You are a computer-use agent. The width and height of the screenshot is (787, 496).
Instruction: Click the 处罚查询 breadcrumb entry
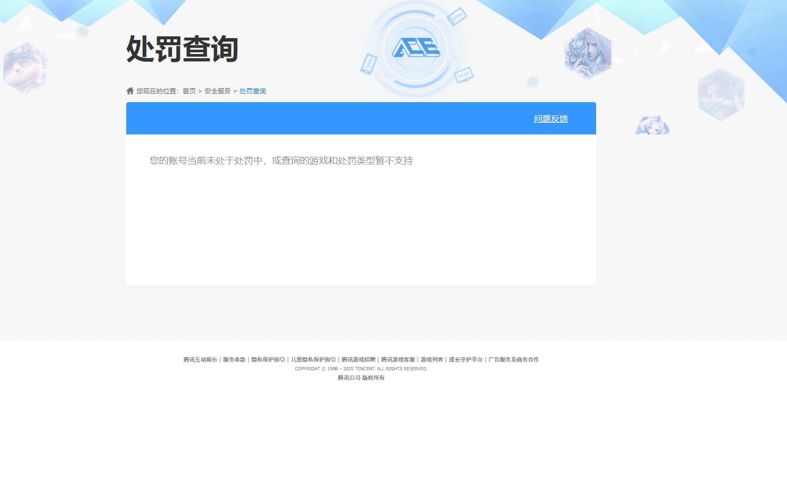[x=253, y=91]
